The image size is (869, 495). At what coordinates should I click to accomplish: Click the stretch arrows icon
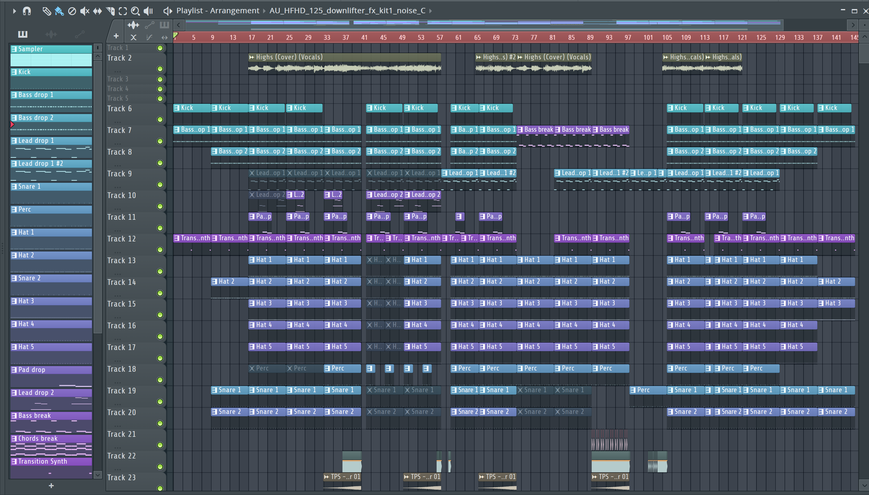(164, 37)
